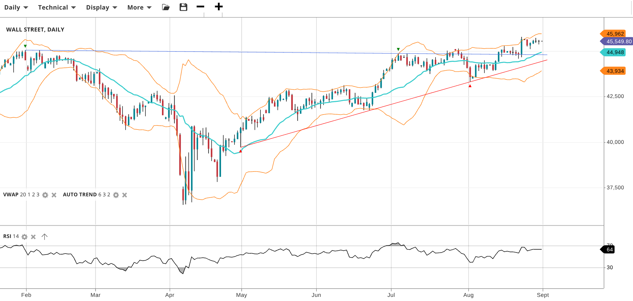The image size is (633, 301).
Task: Remove the Auto Trend indicator
Action: [x=125, y=195]
